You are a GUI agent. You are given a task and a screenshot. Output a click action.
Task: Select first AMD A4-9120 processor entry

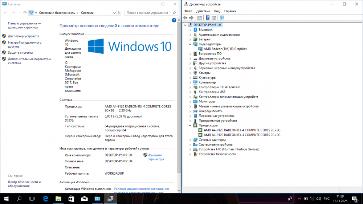[x=242, y=130]
